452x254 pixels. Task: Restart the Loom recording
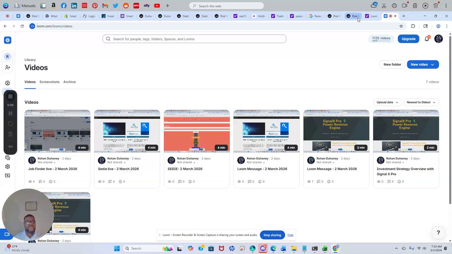pyautogui.click(x=10, y=124)
